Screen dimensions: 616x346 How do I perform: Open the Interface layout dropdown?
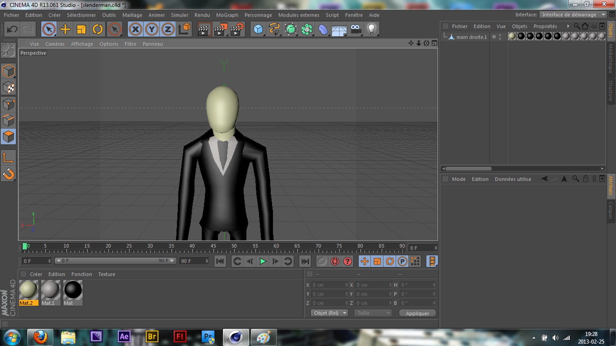573,15
